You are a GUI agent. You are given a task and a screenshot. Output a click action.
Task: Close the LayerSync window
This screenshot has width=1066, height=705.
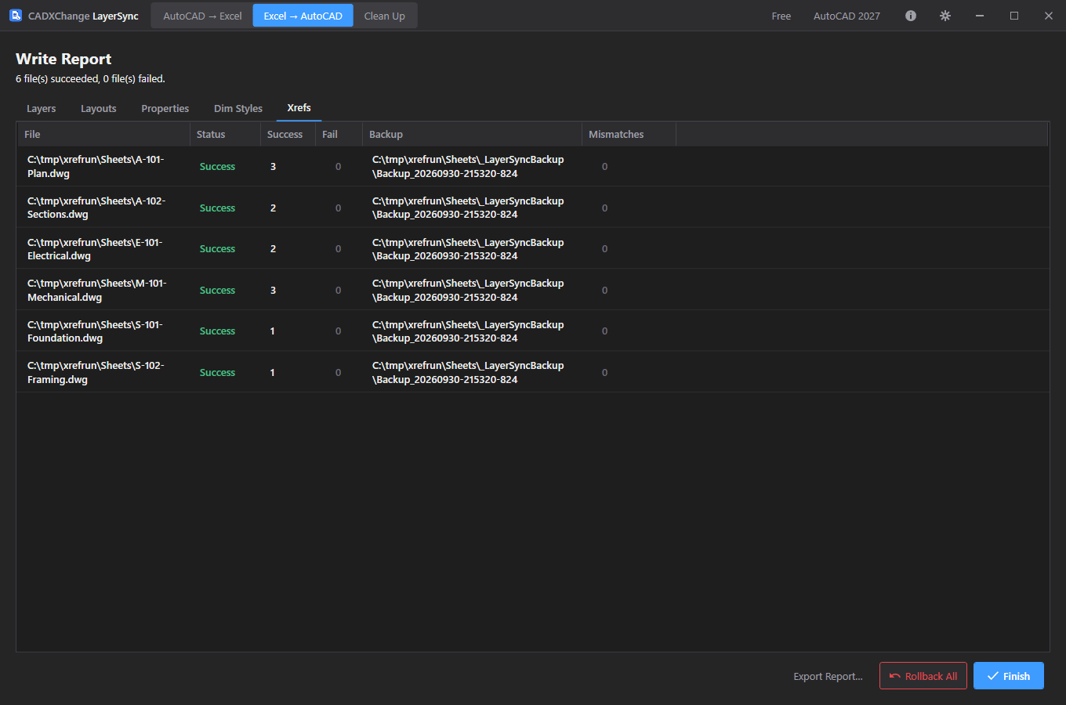tap(1049, 16)
